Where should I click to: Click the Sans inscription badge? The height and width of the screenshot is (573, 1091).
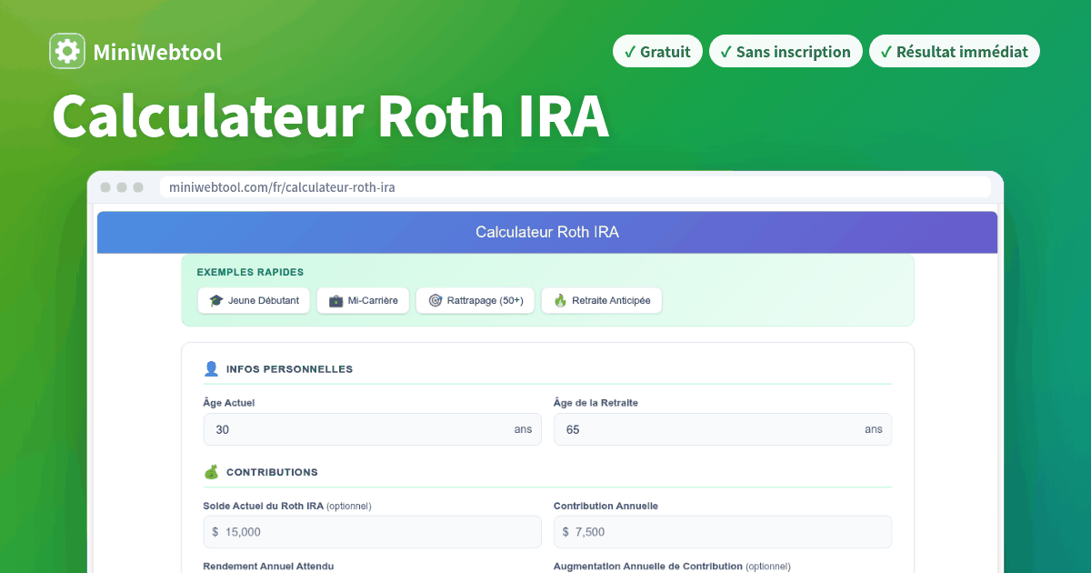(x=786, y=52)
